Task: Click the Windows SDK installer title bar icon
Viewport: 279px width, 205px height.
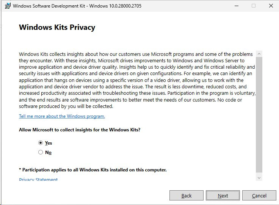Action: (x=8, y=6)
